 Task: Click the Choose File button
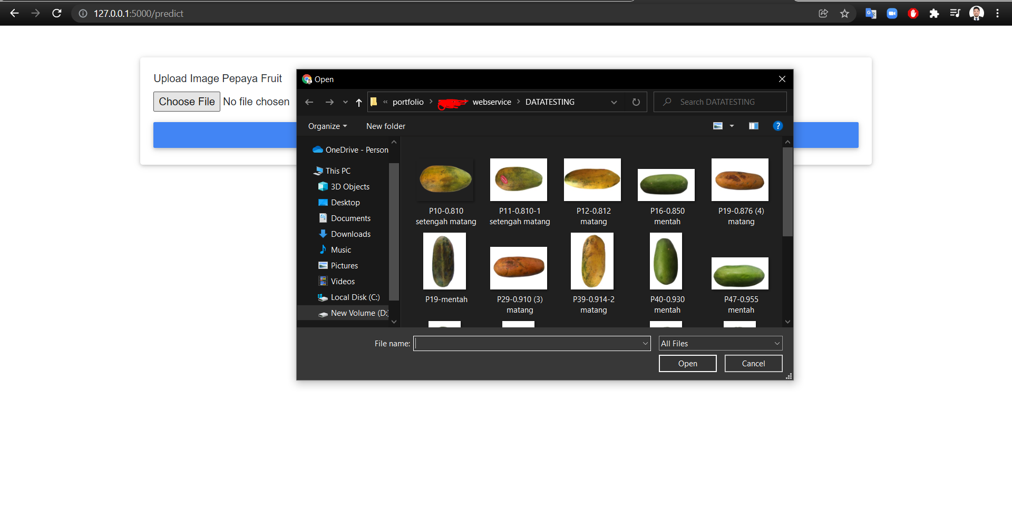point(187,101)
